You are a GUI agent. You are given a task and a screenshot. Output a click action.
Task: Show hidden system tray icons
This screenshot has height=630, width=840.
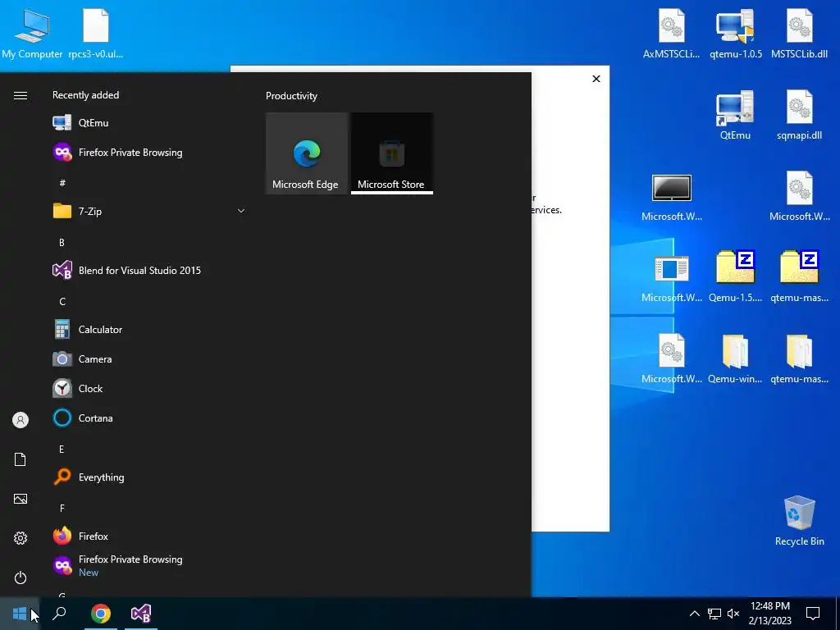click(694, 614)
